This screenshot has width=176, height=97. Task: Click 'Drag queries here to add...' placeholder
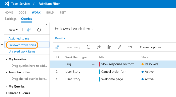click(29, 66)
